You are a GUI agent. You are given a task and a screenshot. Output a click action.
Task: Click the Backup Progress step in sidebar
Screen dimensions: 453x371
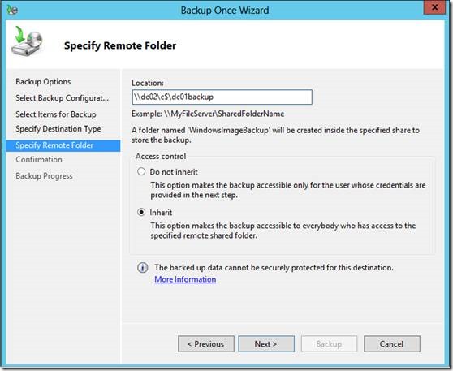tap(44, 176)
